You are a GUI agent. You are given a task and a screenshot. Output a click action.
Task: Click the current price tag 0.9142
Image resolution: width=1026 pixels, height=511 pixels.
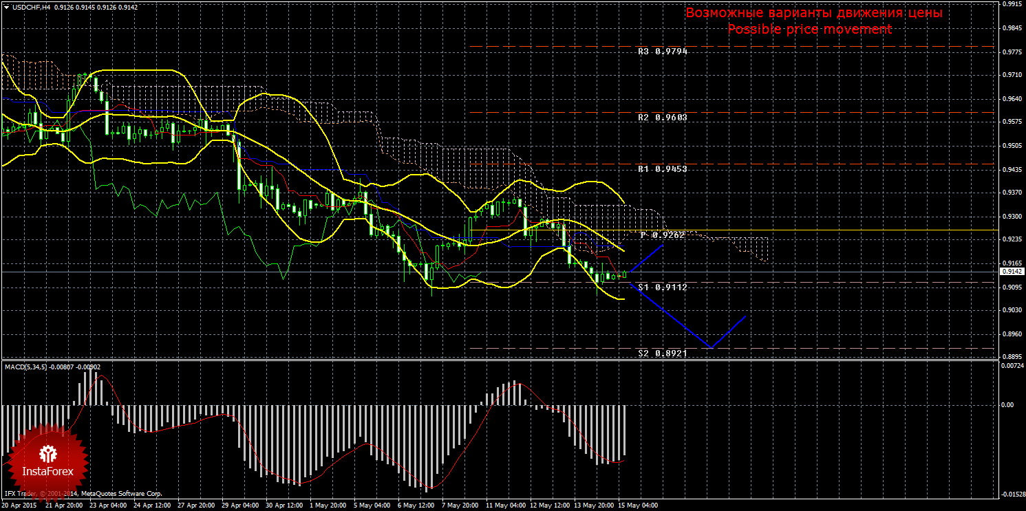1010,272
